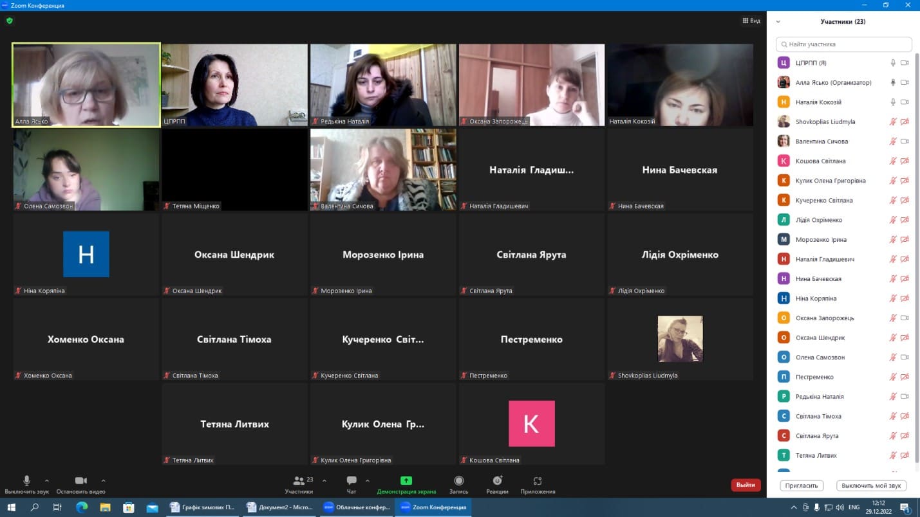Click the participants list scrollbar
This screenshot has width=920, height=517.
(917, 257)
